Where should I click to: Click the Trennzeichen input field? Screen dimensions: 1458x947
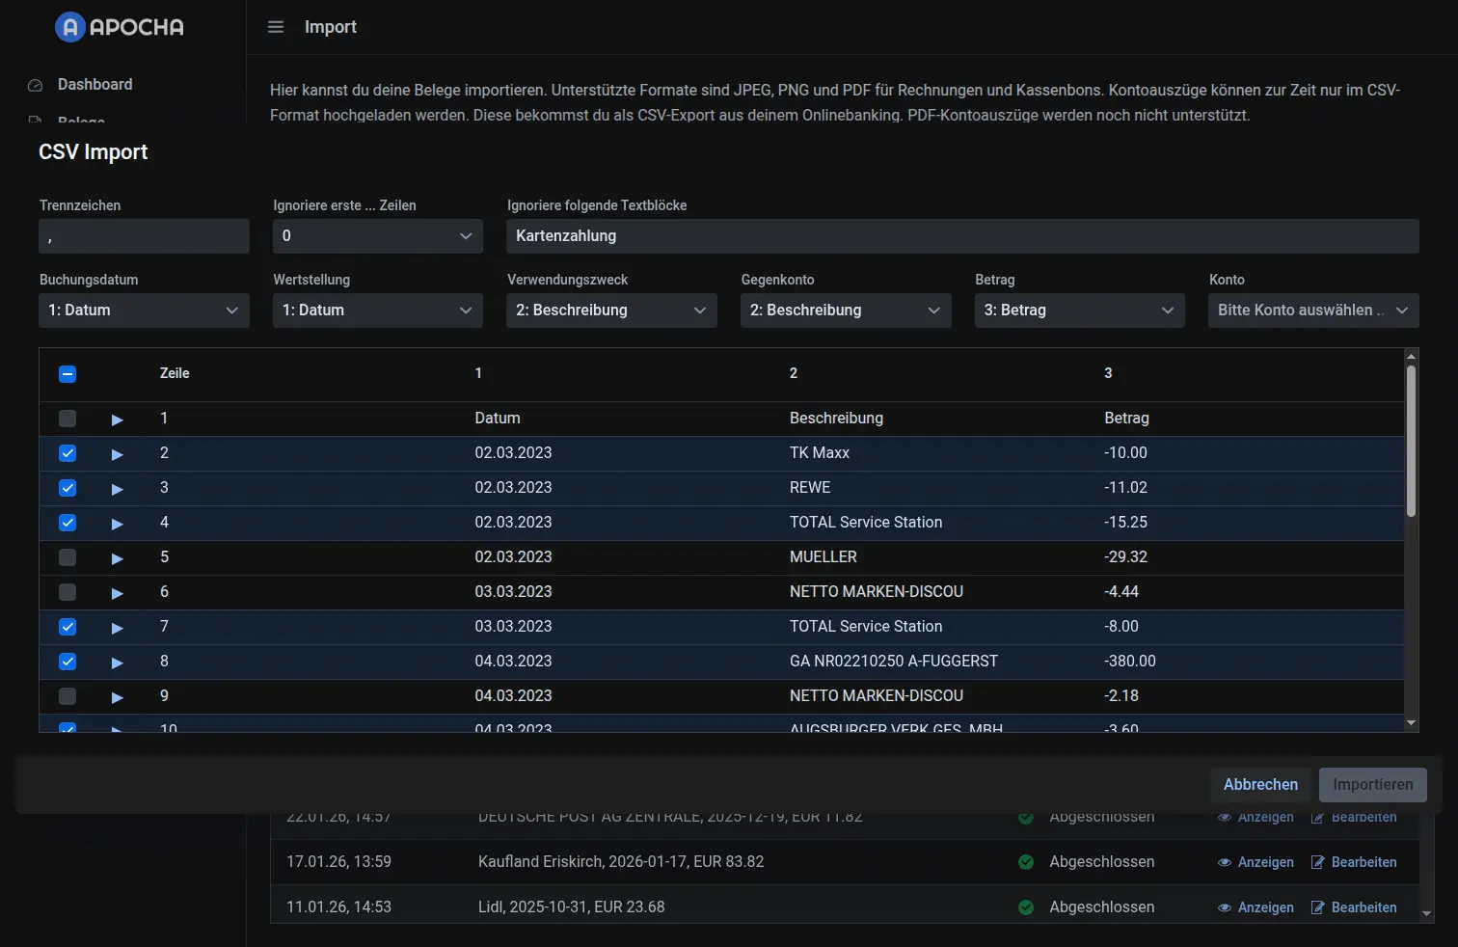coord(143,235)
